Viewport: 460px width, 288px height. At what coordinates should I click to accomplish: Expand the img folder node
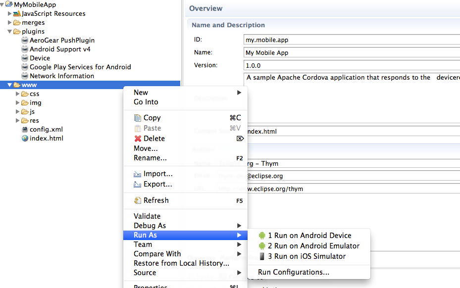[18, 102]
